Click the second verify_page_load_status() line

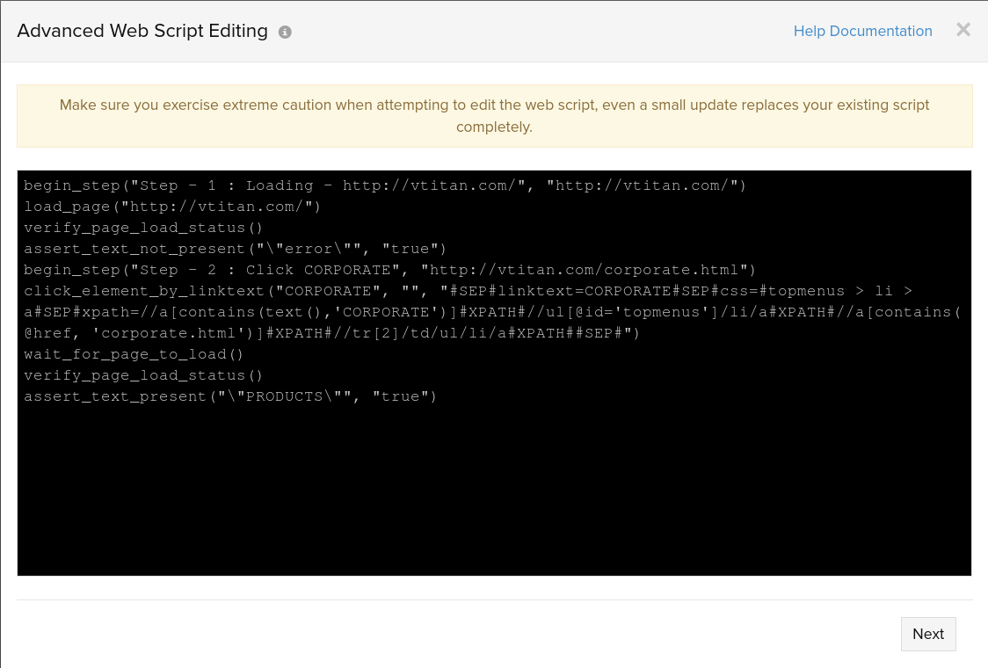(143, 375)
